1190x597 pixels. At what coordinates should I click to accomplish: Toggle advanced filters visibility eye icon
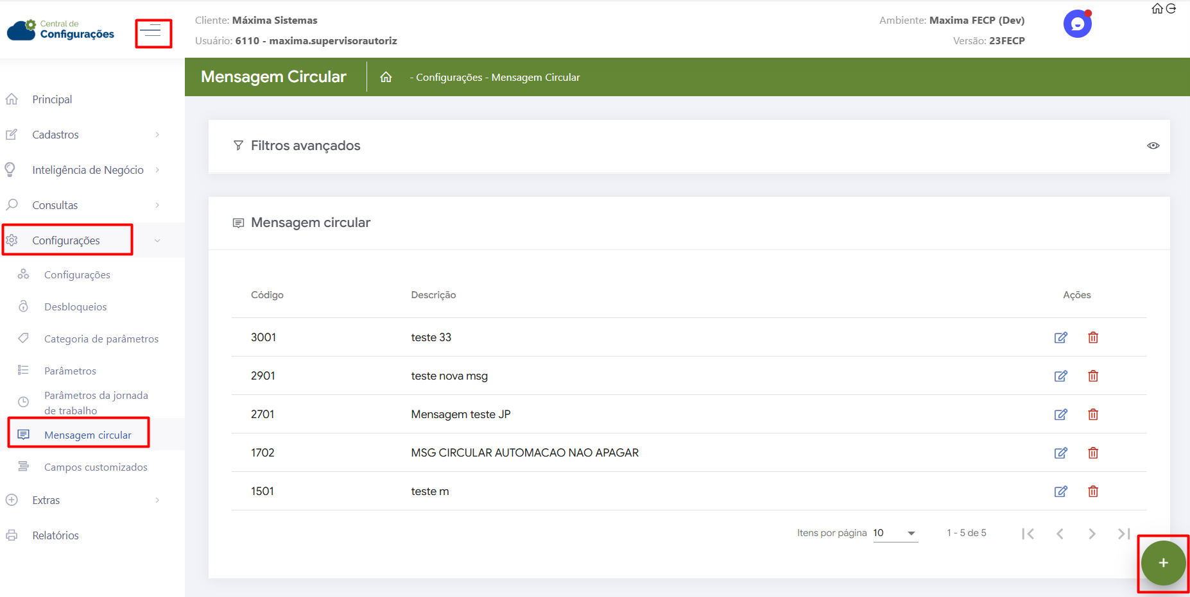[1153, 146]
